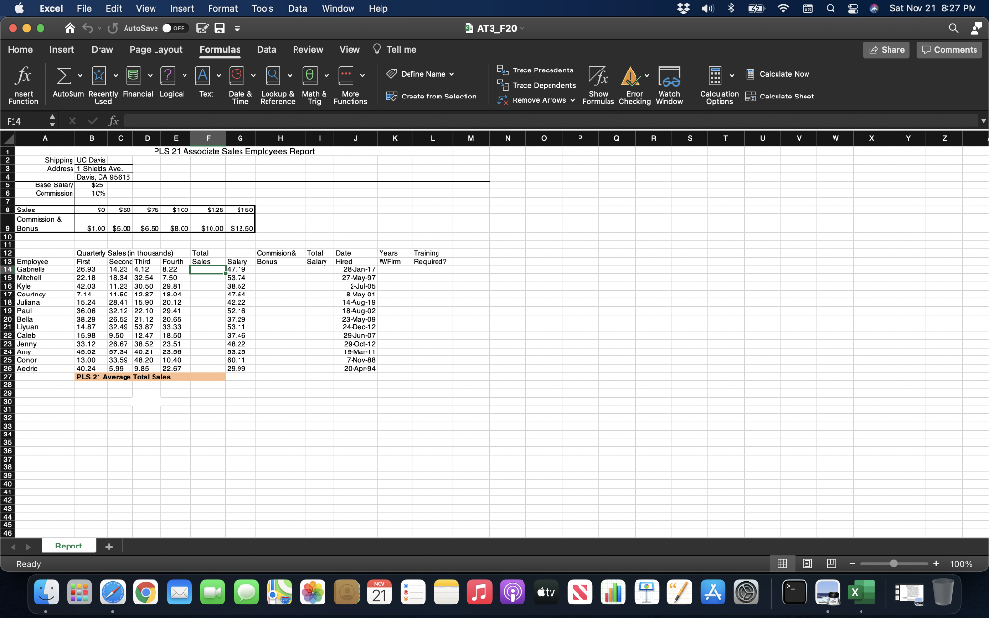Open the Tools menu in menu bar
Image resolution: width=989 pixels, height=618 pixels.
pos(263,8)
